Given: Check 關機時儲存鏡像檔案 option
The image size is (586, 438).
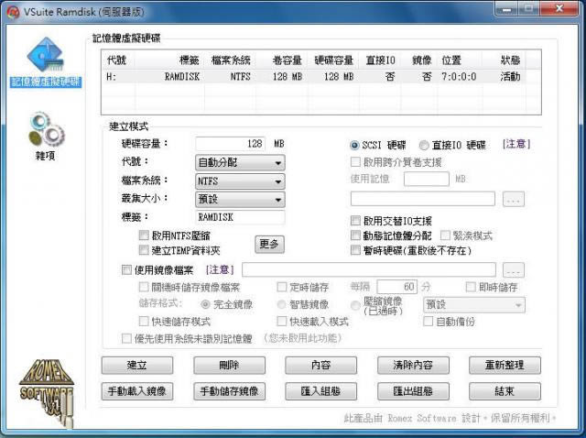Looking at the screenshot, I should tap(144, 287).
